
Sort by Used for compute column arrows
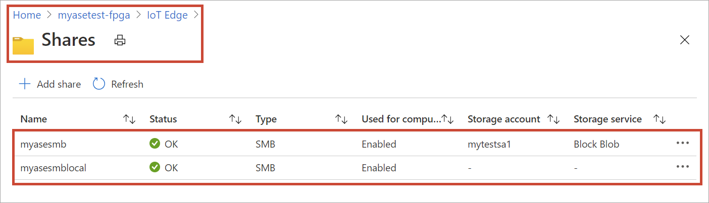pyautogui.click(x=447, y=119)
